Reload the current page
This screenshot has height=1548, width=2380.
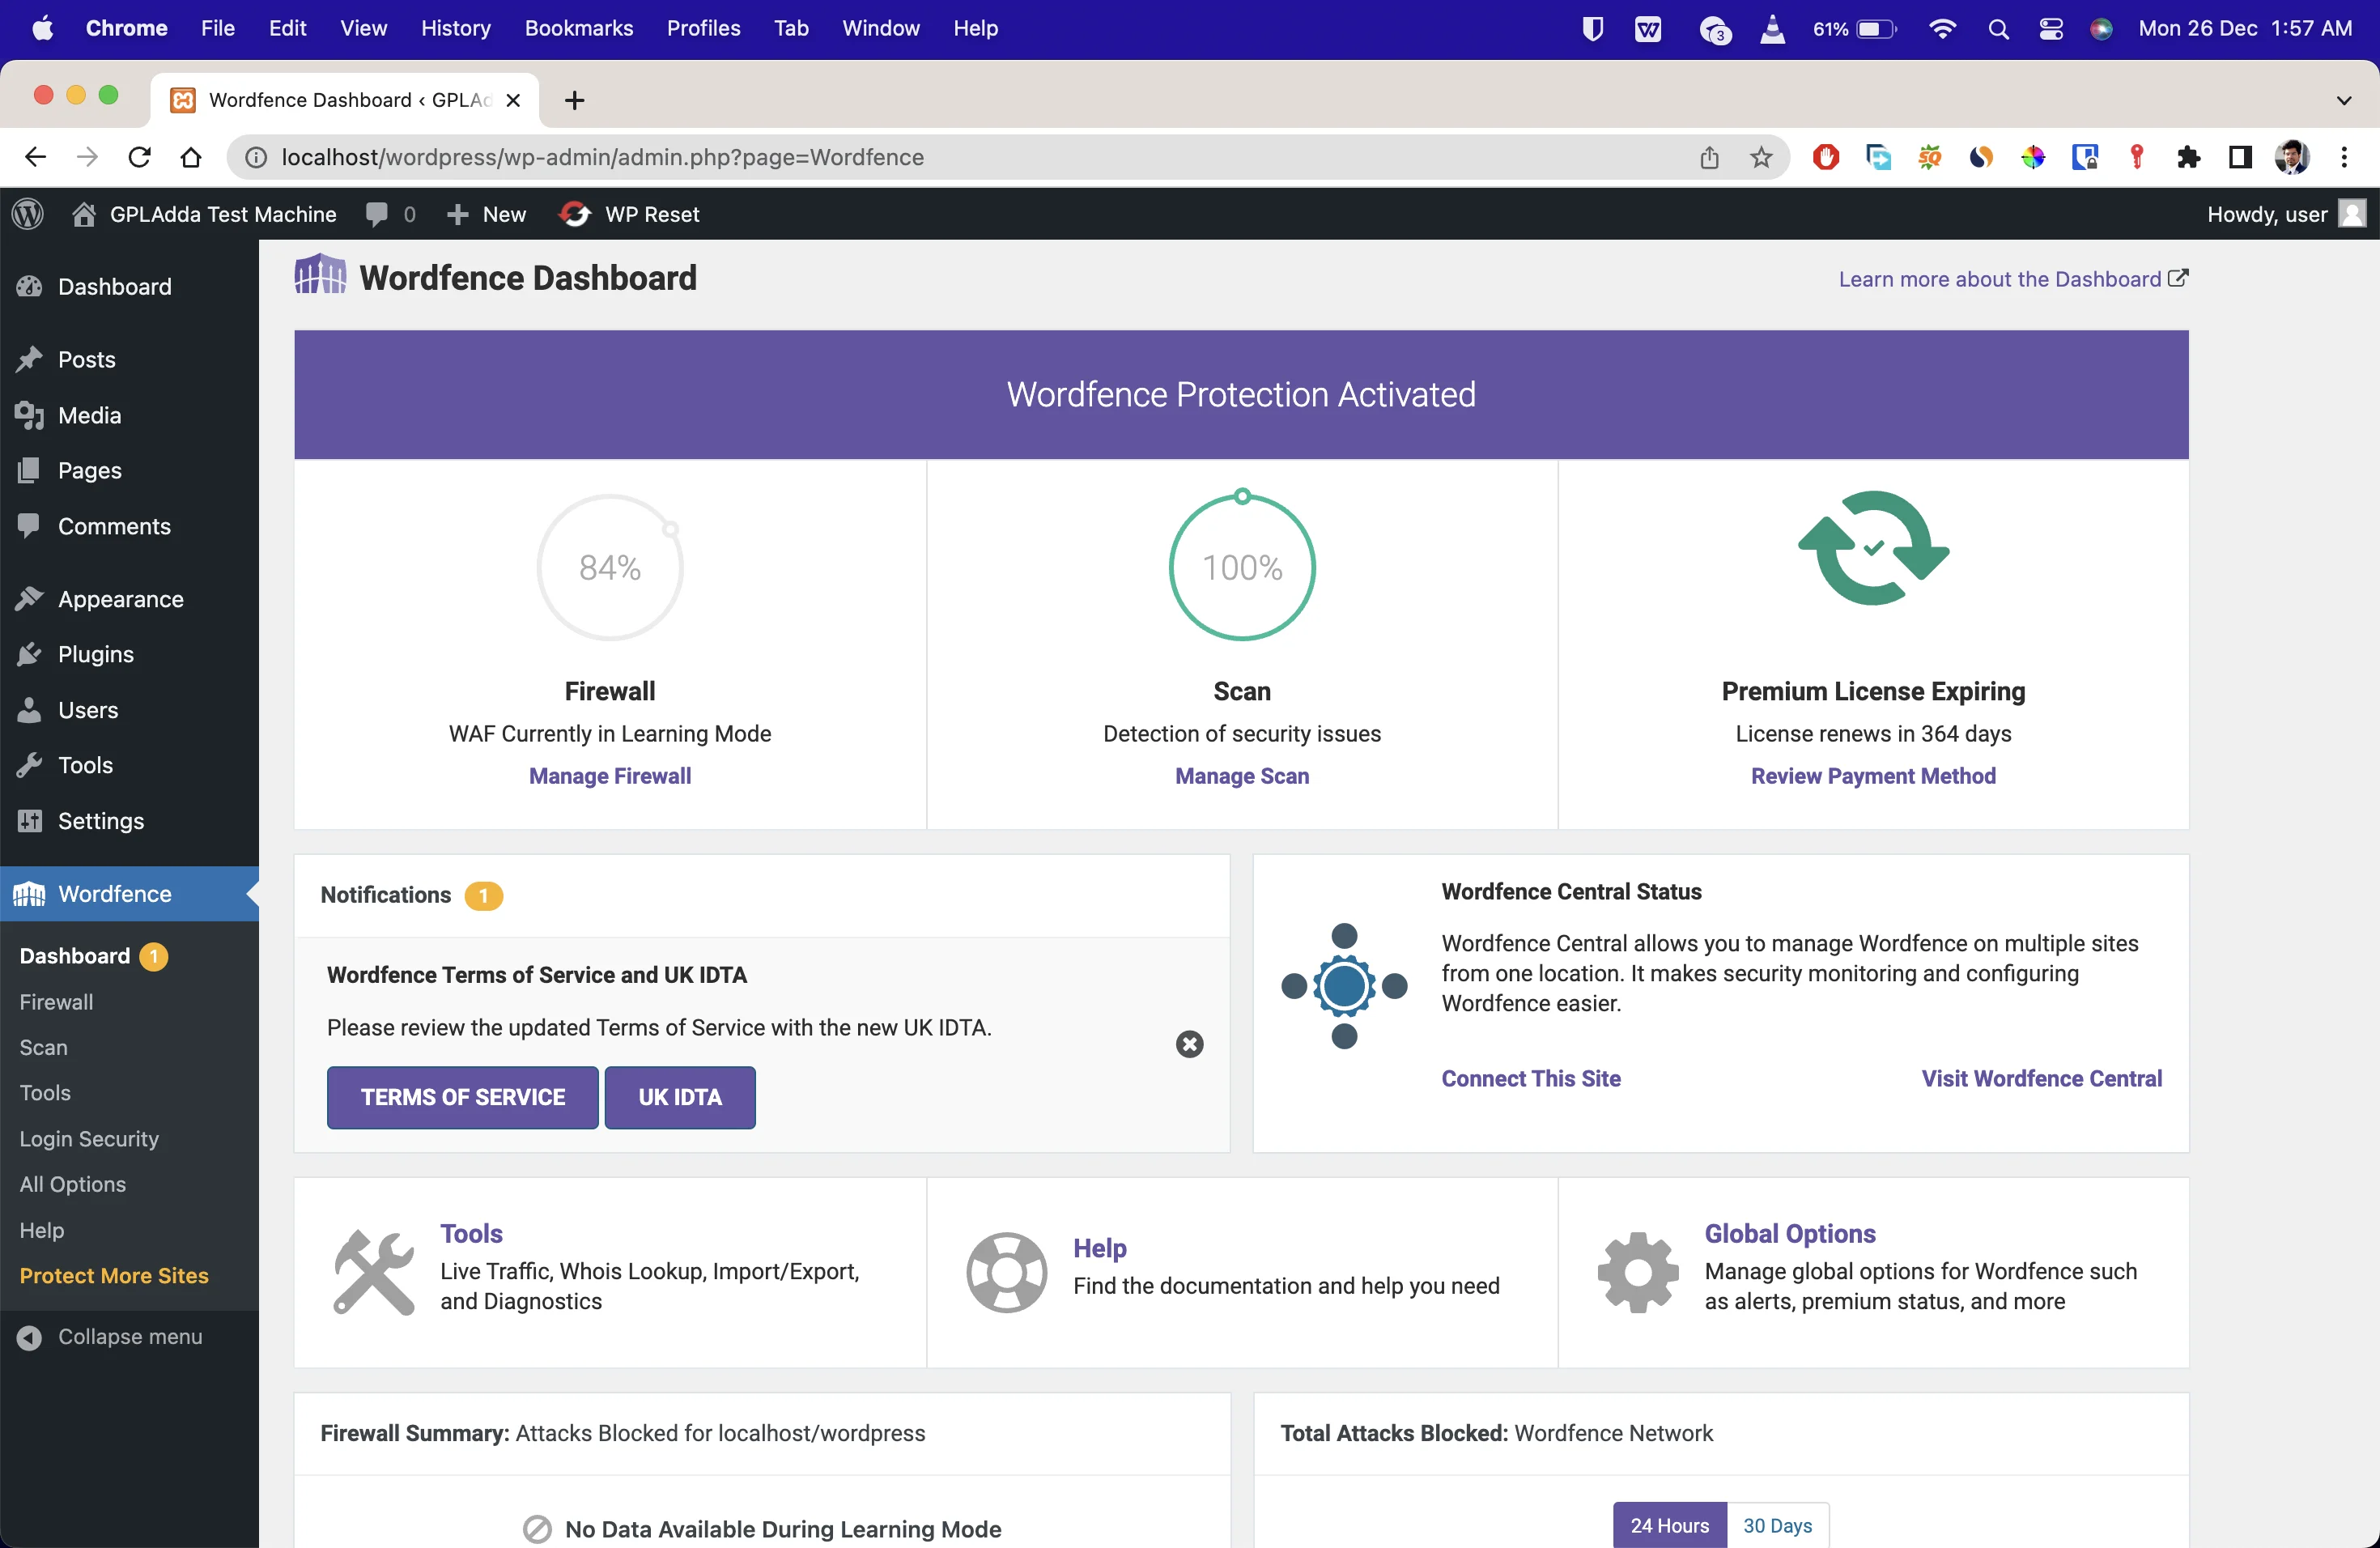point(139,157)
